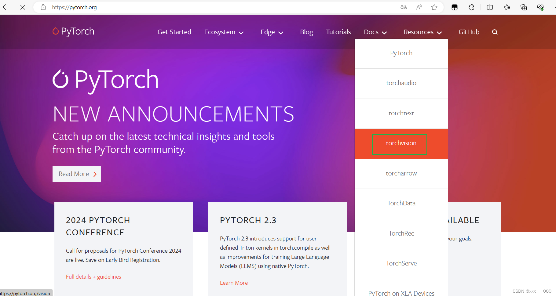Open the Tutorials menu item
The width and height of the screenshot is (556, 296).
(x=338, y=32)
